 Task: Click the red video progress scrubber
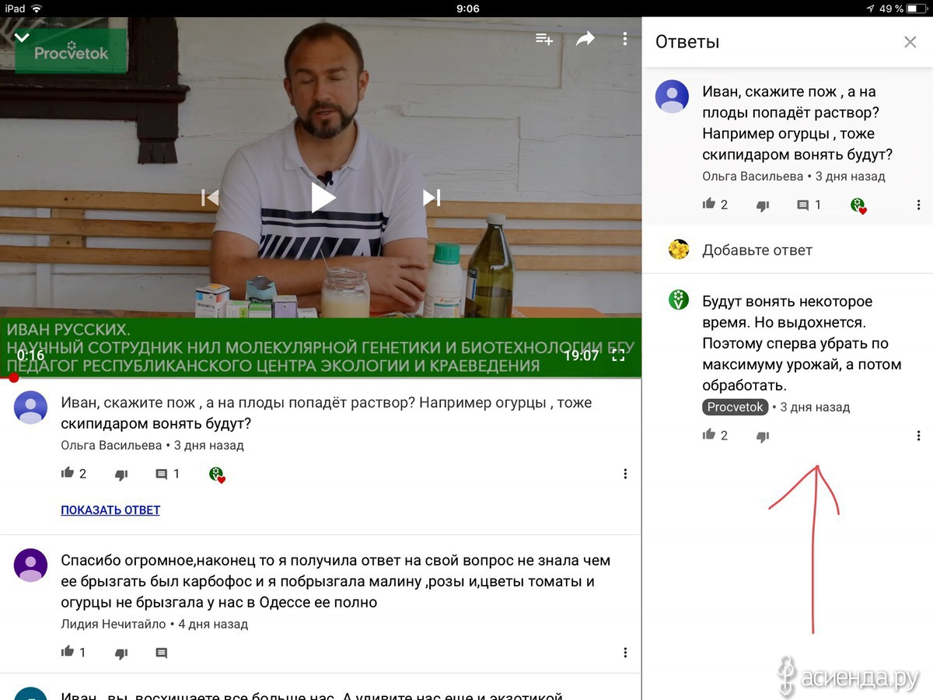click(x=13, y=378)
